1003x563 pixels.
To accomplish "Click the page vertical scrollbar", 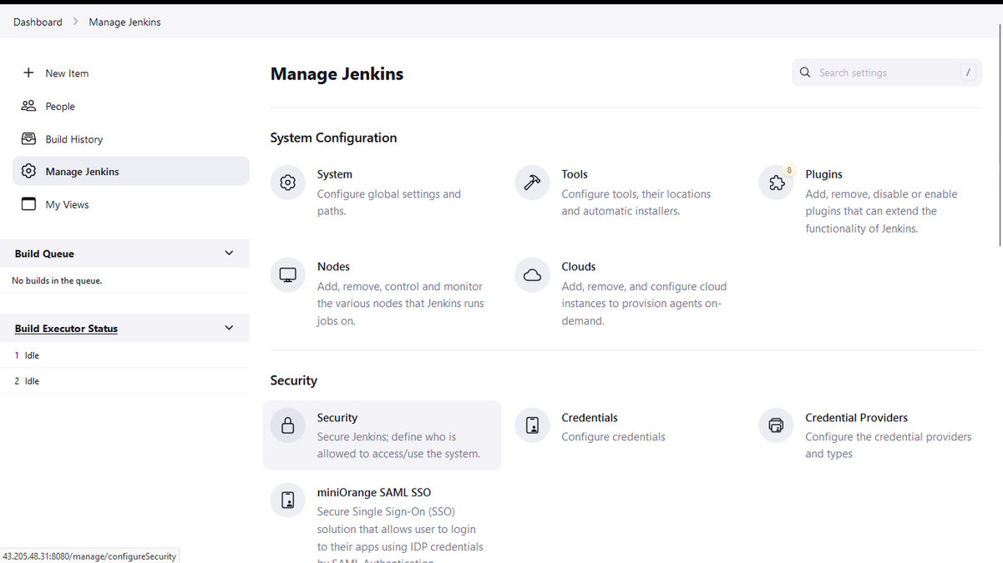I will click(1000, 133).
